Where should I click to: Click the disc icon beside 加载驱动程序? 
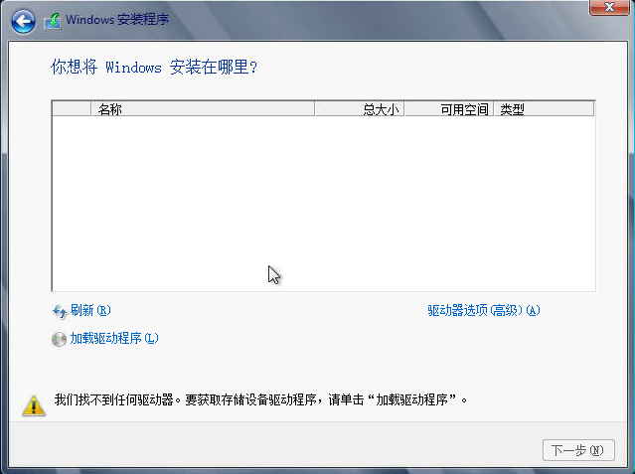pyautogui.click(x=59, y=339)
